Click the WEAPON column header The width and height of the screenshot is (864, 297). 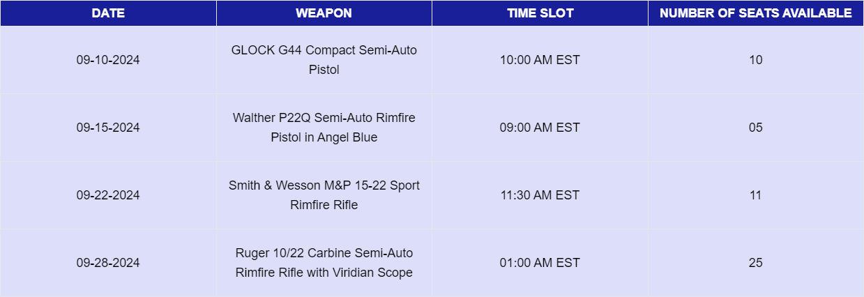pos(324,13)
